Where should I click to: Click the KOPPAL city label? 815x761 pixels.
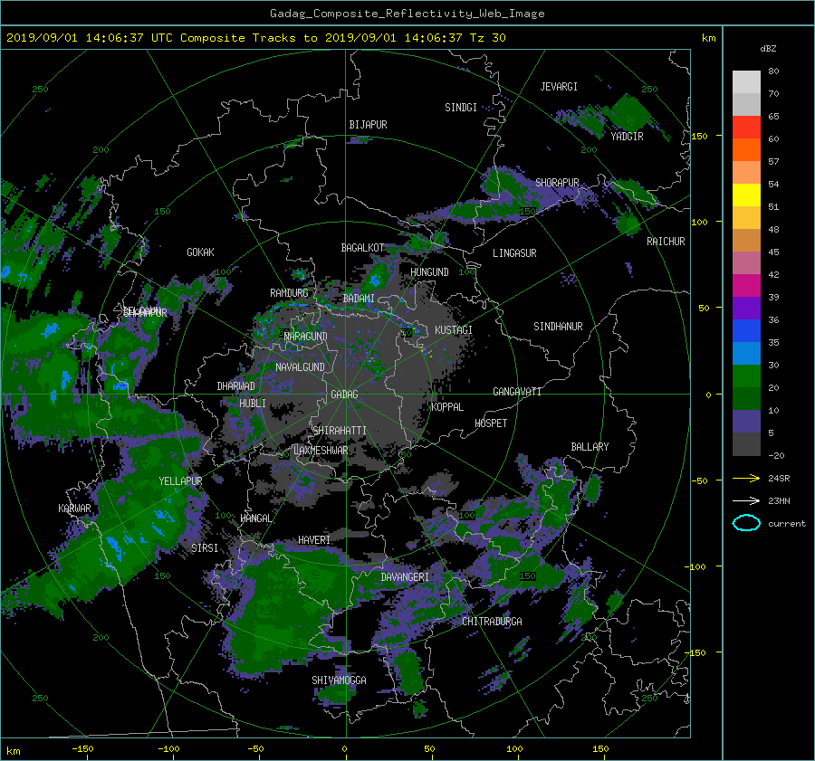[x=447, y=407]
